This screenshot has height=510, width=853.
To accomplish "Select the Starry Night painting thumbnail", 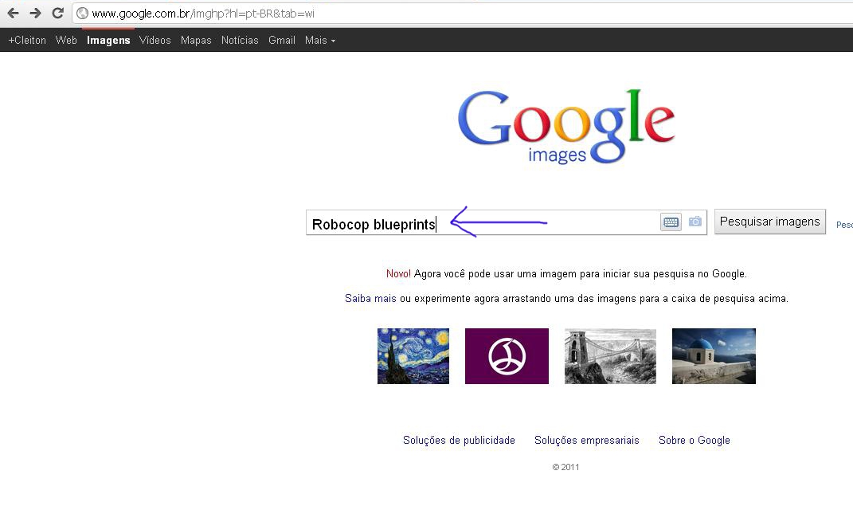I will (413, 356).
